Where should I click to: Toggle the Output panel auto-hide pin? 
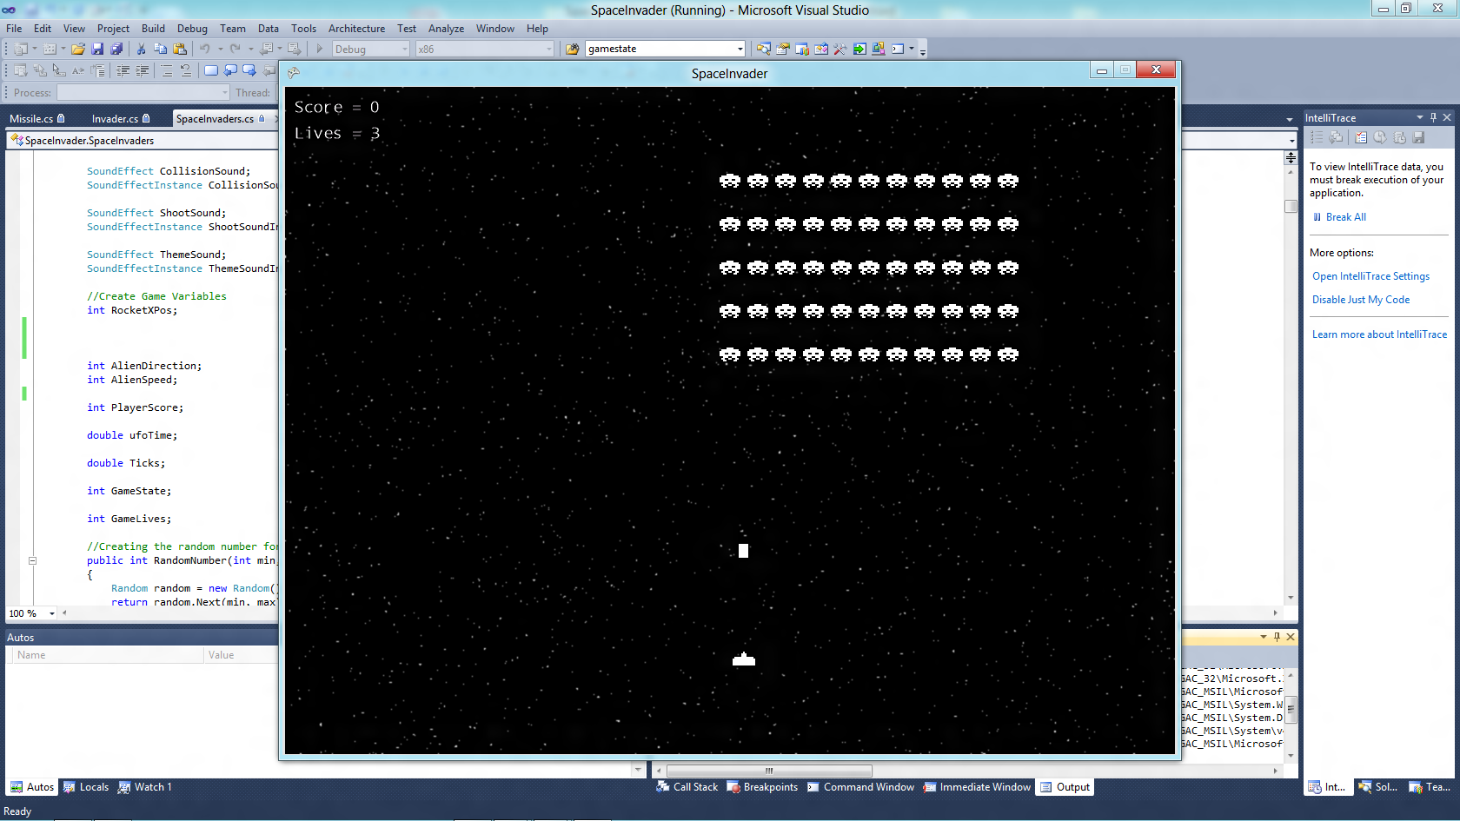[x=1277, y=637]
